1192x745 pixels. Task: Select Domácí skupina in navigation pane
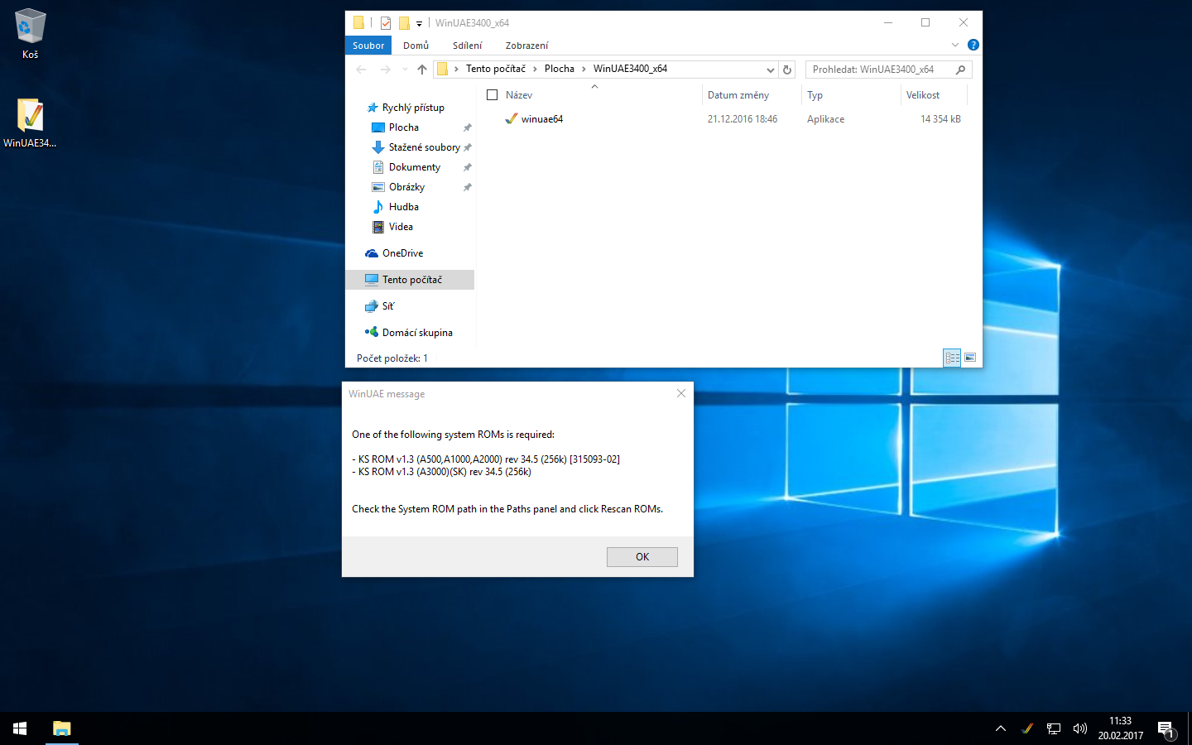point(417,333)
